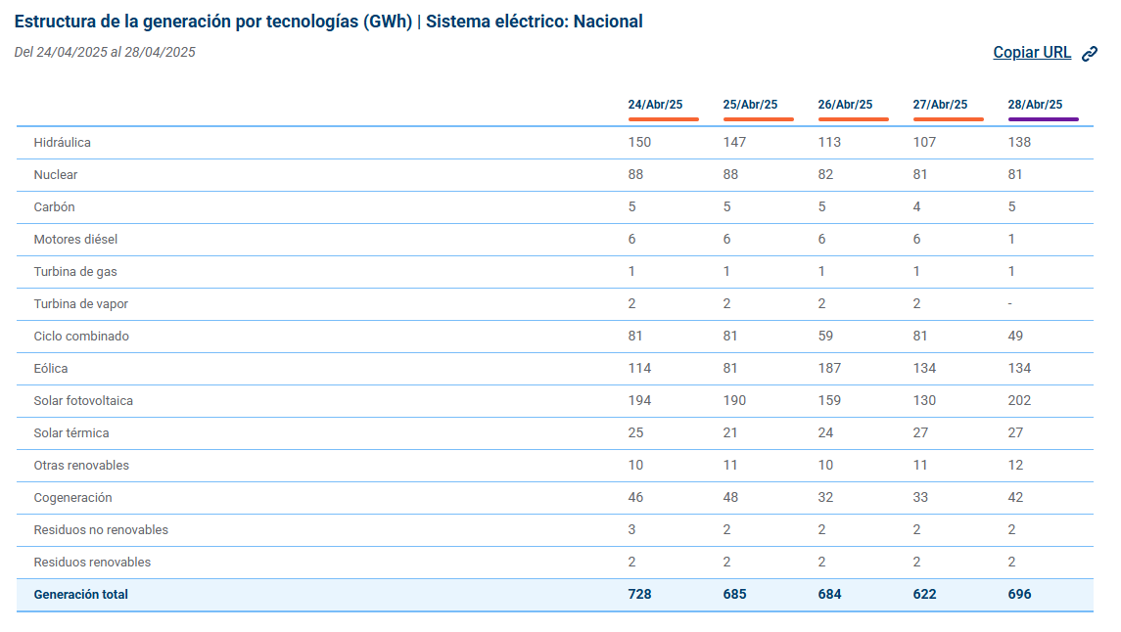The height and width of the screenshot is (632, 1121).
Task: Click Turbina de vapor dash for 28/Abr/25
Action: (1010, 304)
